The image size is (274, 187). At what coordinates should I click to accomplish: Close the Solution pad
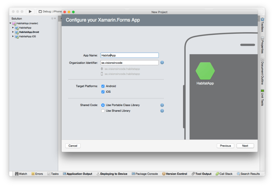coord(55,18)
